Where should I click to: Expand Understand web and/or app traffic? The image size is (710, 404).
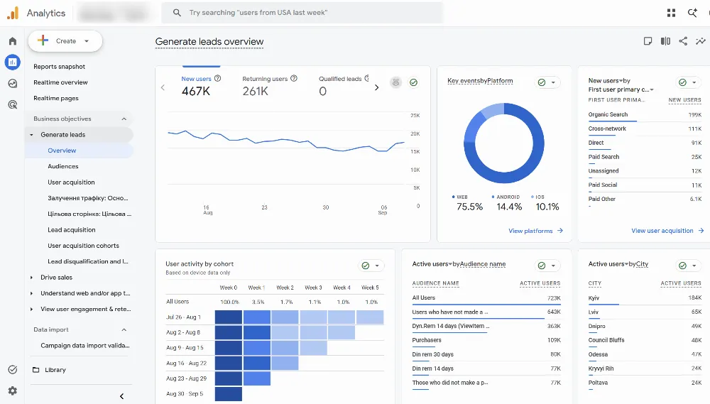(x=31, y=293)
